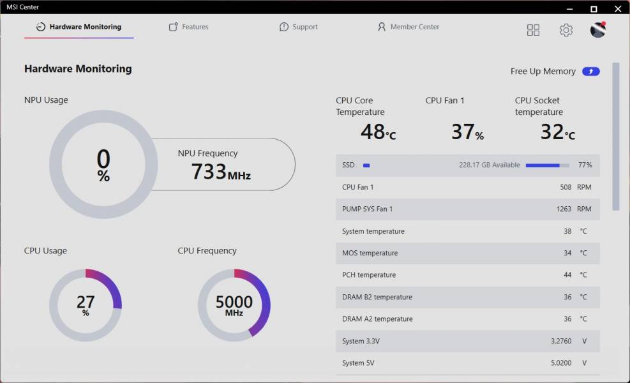Maximize the MSI Center window
This screenshot has width=630, height=383.
pos(594,9)
